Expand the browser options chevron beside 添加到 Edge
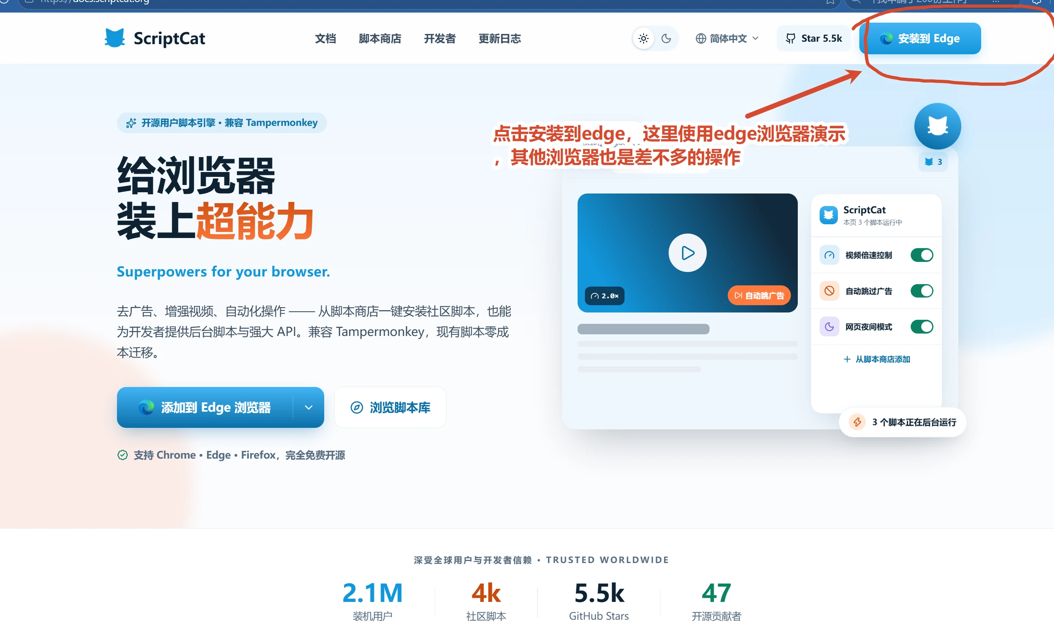The width and height of the screenshot is (1054, 644). coord(308,407)
